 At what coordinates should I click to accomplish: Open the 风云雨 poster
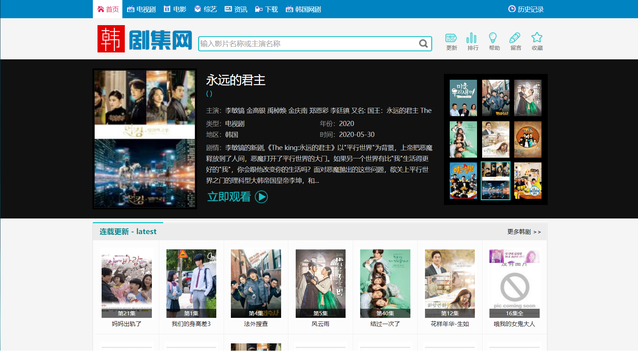[x=320, y=284]
